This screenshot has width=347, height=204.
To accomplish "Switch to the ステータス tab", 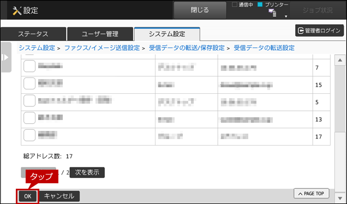I will tap(33, 34).
